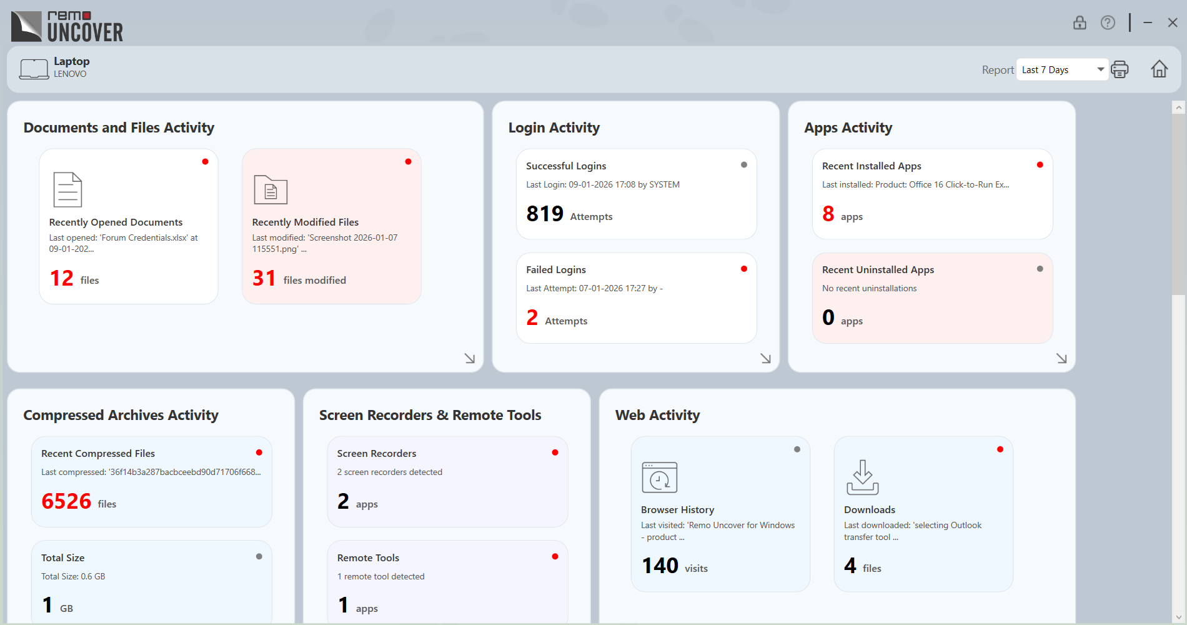This screenshot has height=625, width=1187.
Task: Click red status dot on Recently Opened Documents
Action: tap(205, 162)
